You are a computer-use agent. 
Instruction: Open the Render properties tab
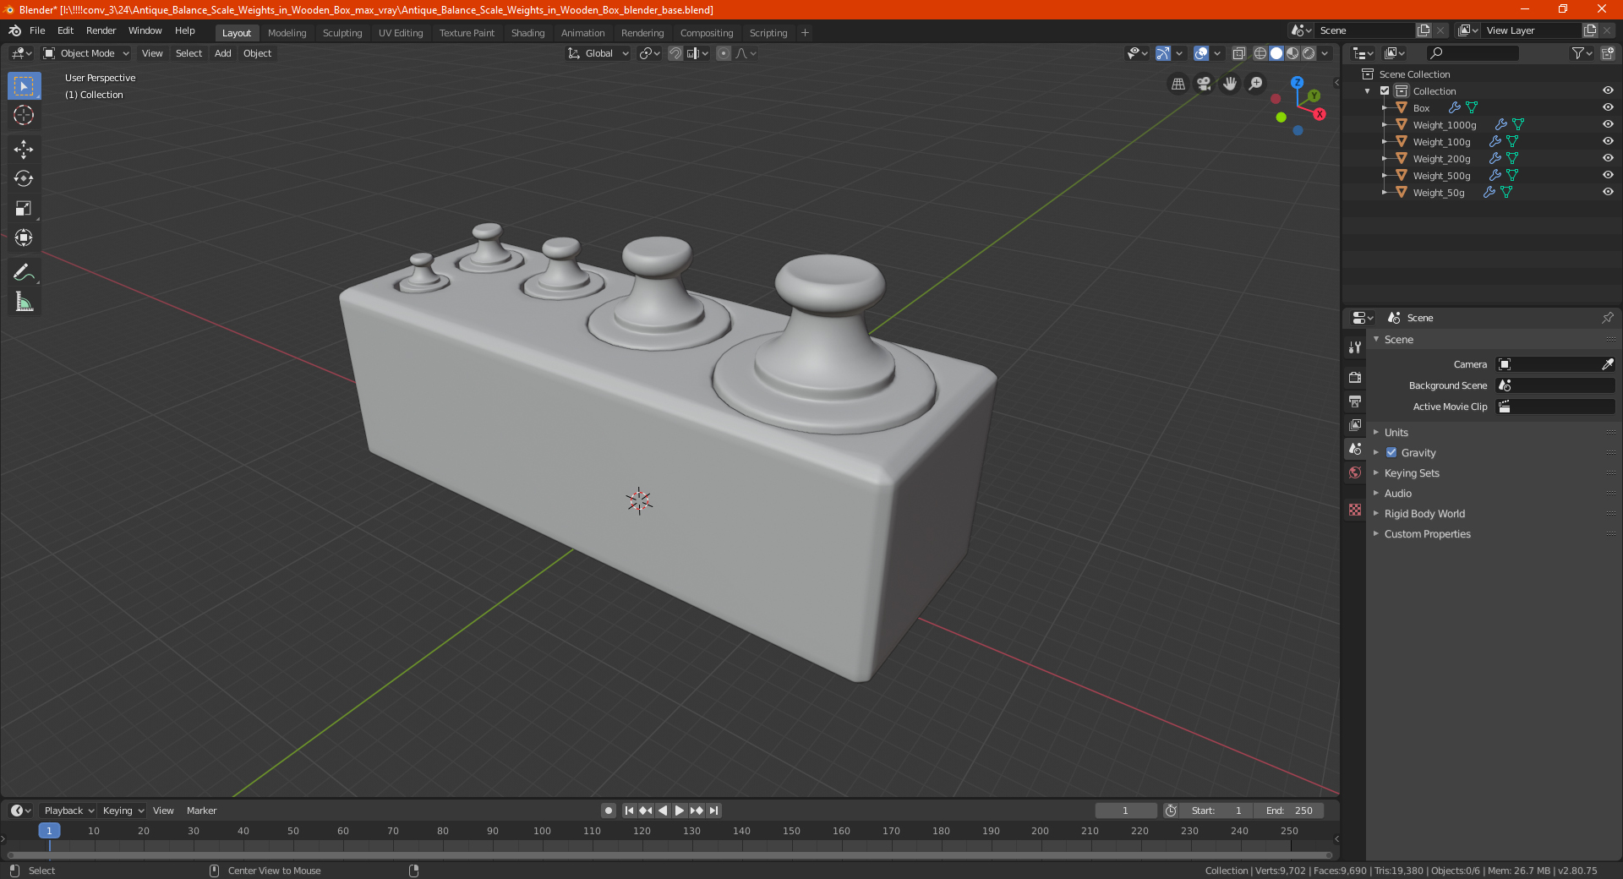tap(1355, 377)
